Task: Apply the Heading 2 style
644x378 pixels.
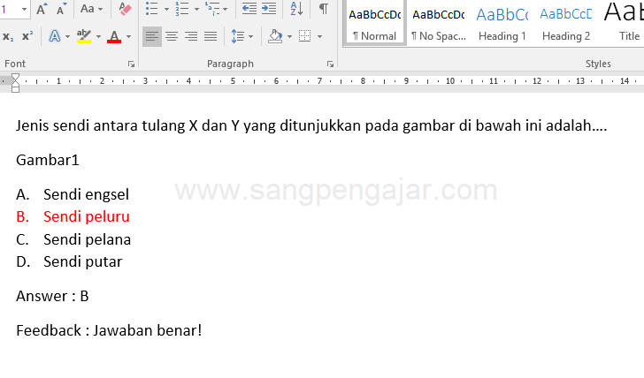Action: click(566, 24)
